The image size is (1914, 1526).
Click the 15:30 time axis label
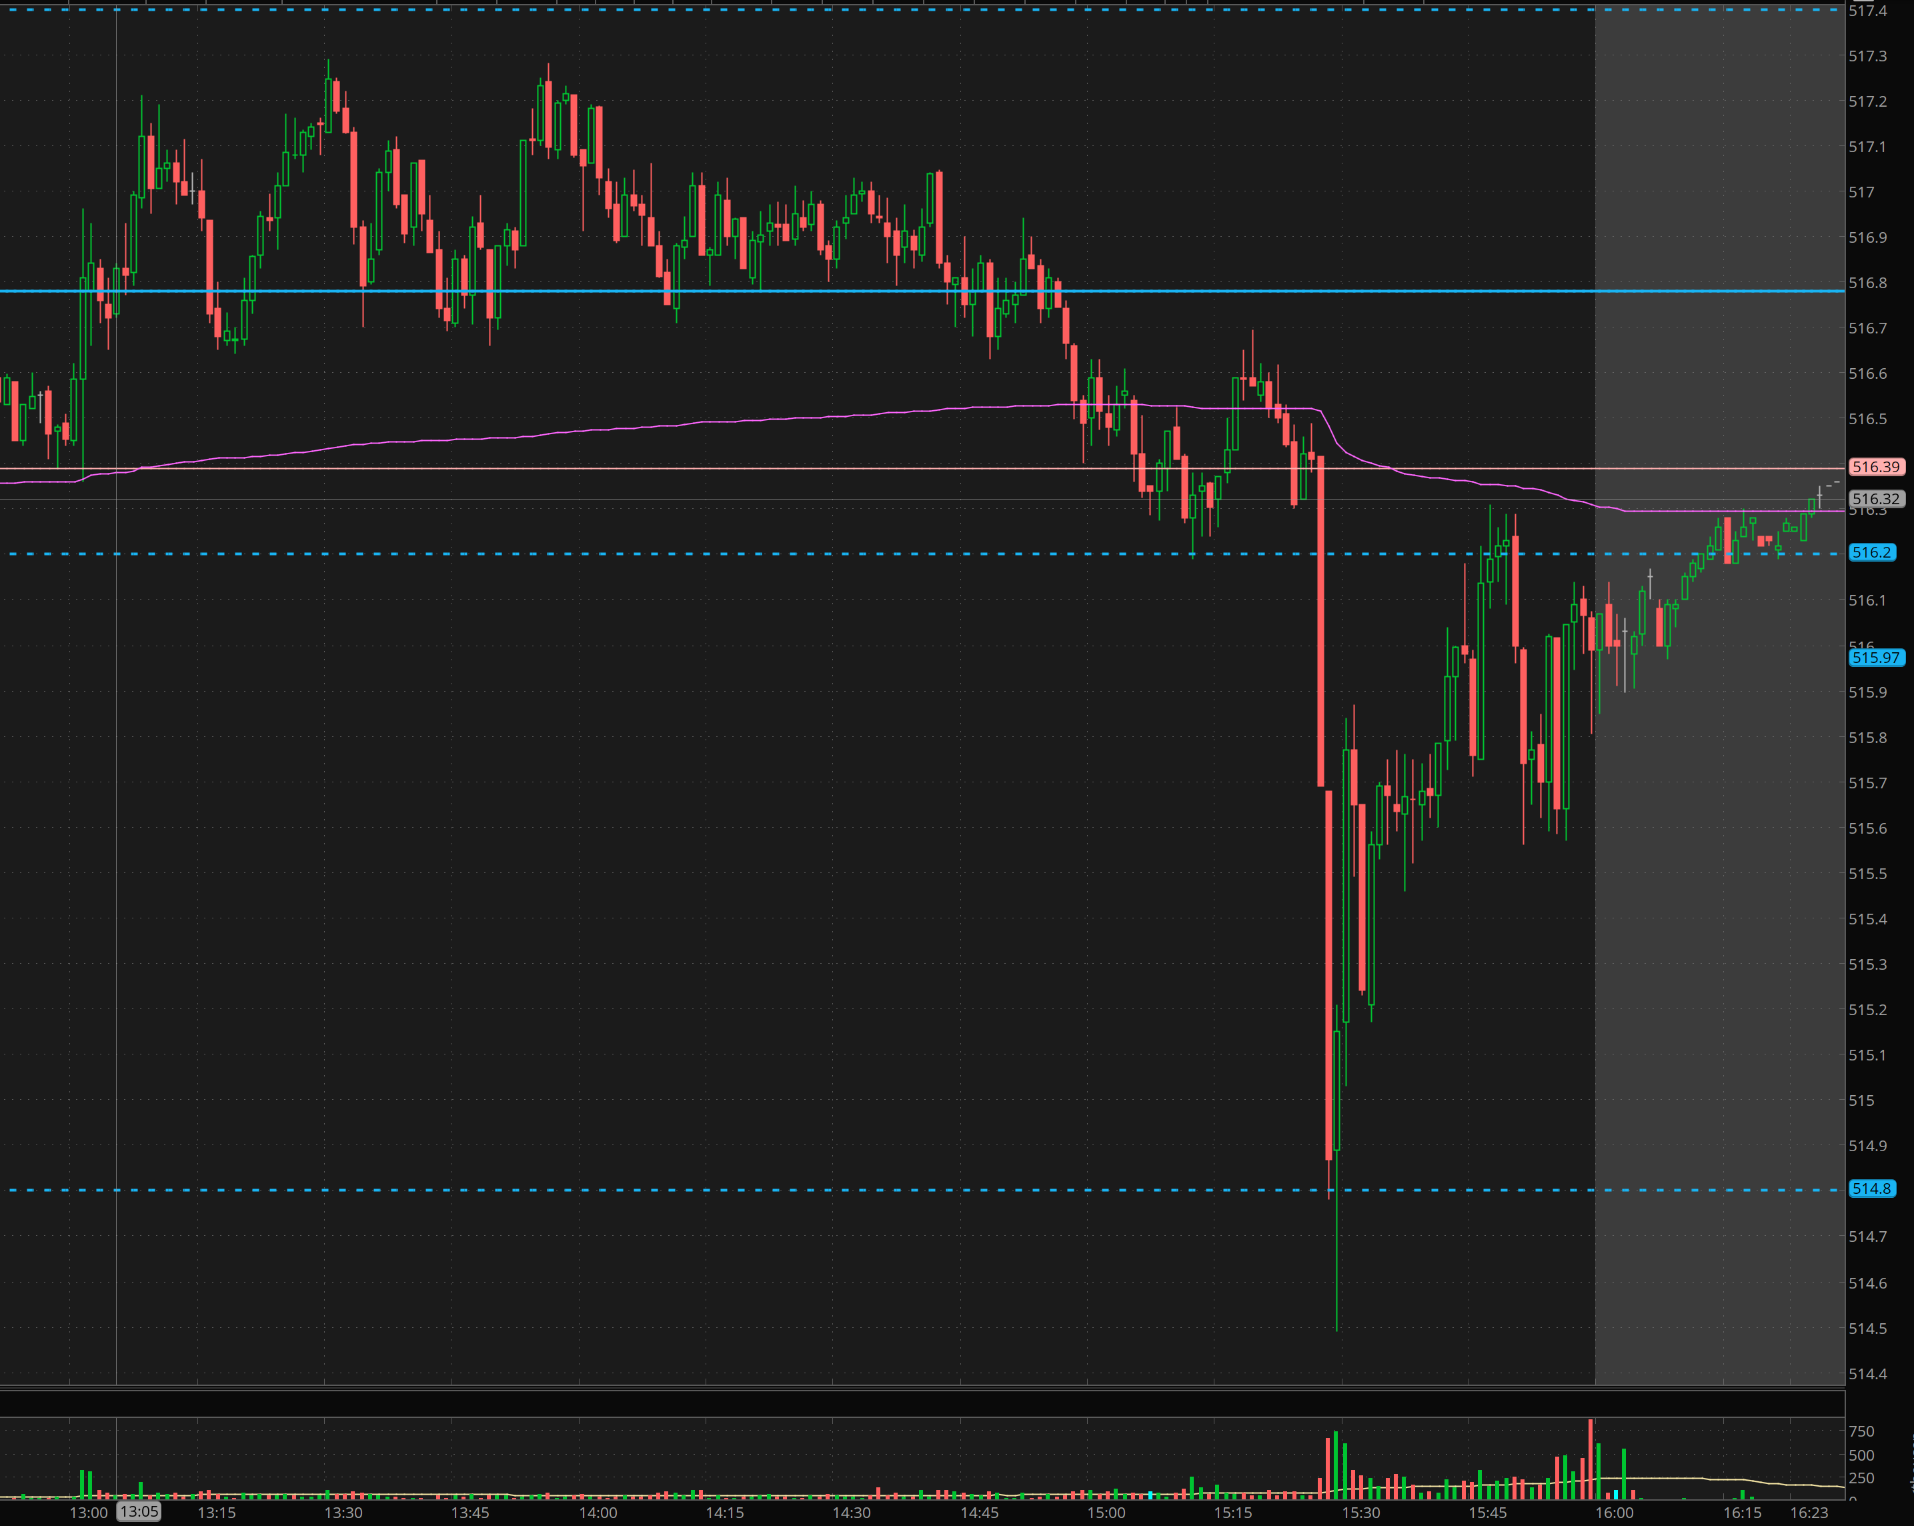pos(1361,1513)
